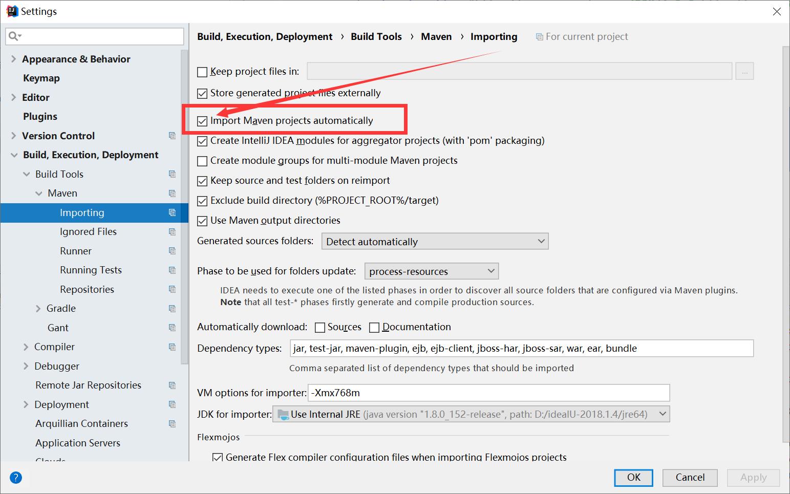Toggle Create IntelliJ IDEA modules for aggregator projects
This screenshot has height=494, width=790.
[202, 141]
